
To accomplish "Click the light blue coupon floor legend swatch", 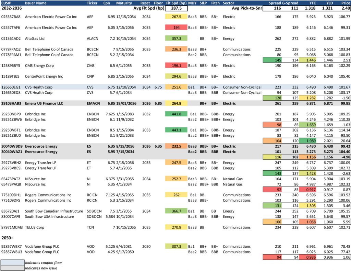I will [x=12, y=263].
